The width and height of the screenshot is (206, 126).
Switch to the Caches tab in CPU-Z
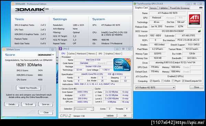71,53
